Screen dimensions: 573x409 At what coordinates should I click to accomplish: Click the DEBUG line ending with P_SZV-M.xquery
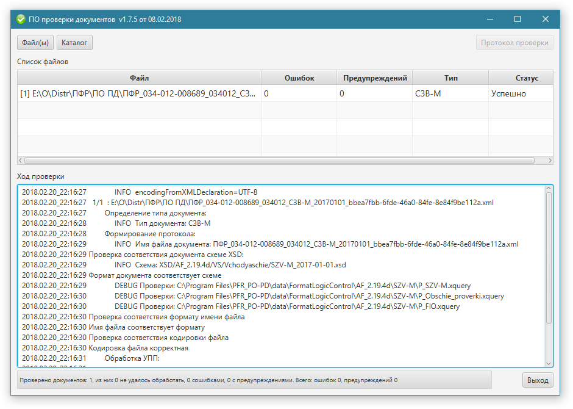246,285
